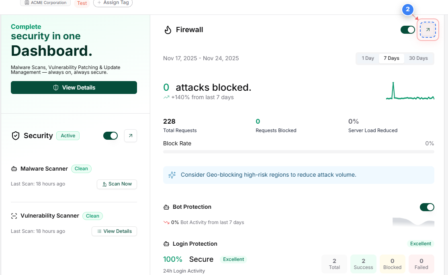Keep the 7 Days tab selected
Viewport: 448px width, 275px height.
click(x=391, y=58)
